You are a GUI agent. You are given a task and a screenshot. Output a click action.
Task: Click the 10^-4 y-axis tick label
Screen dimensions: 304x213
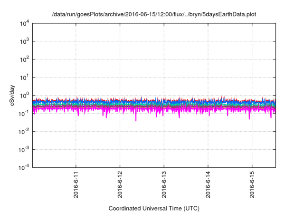(24, 167)
